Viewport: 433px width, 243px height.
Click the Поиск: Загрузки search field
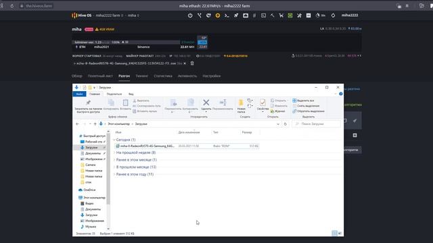tap(316, 124)
